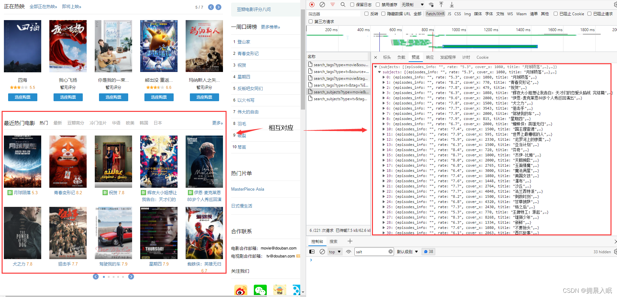Image resolution: width=617 pixels, height=297 pixels.
Task: Switch to 响应 response tab
Action: [x=430, y=57]
